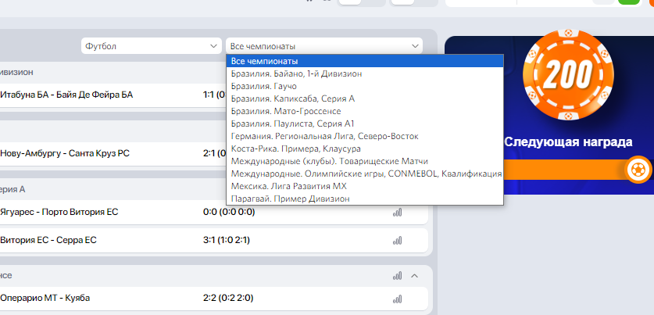Select Парагвай. Пример Дивизион option
654x315 pixels.
[x=365, y=199]
